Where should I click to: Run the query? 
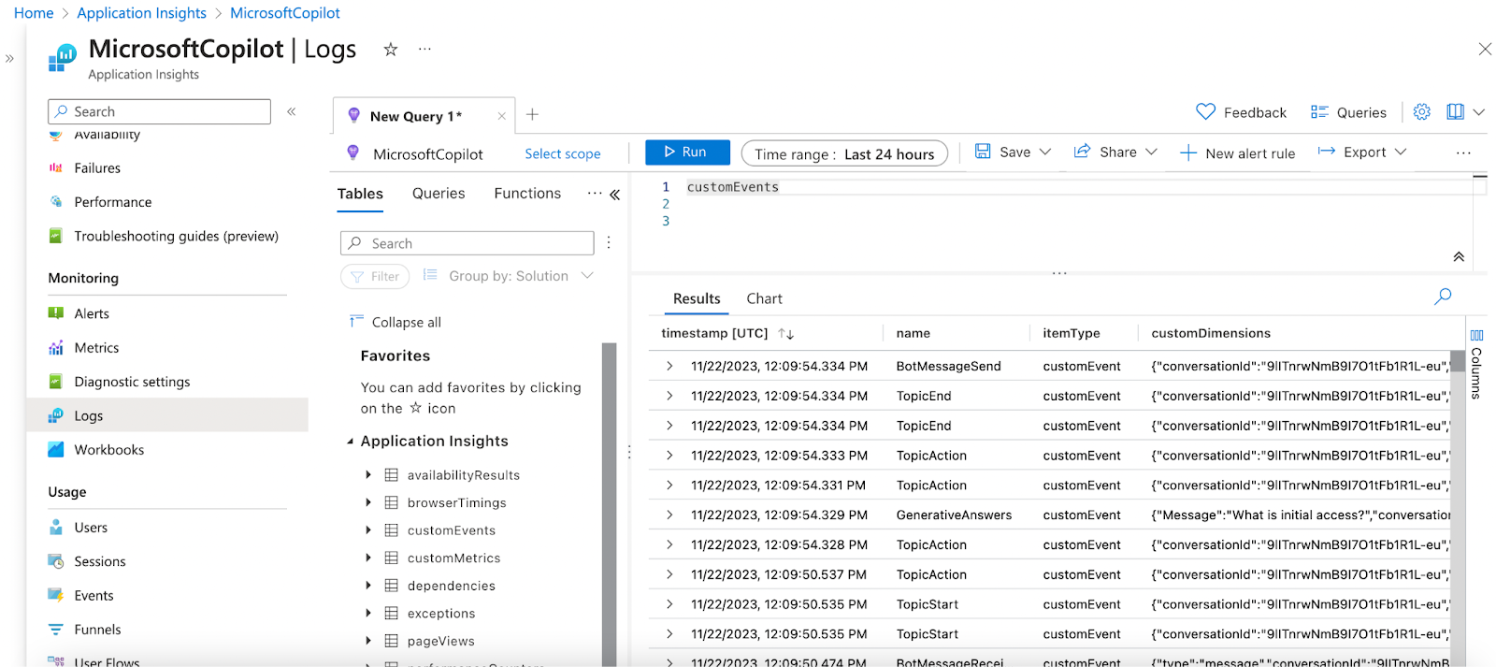coord(687,152)
